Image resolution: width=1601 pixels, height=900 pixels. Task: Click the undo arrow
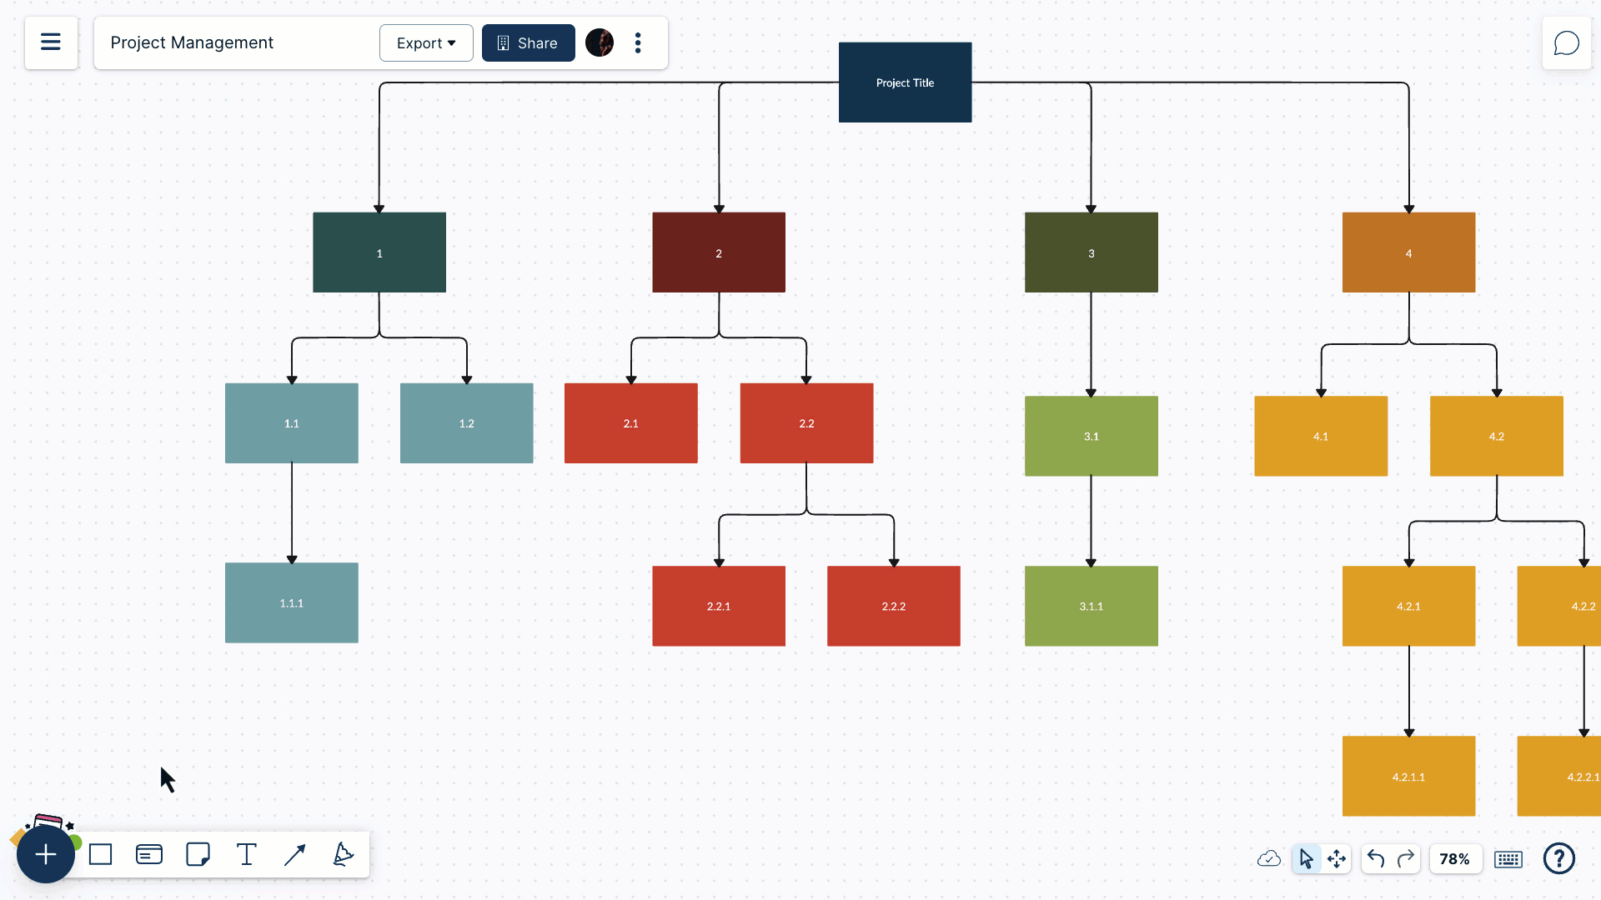[1376, 858]
